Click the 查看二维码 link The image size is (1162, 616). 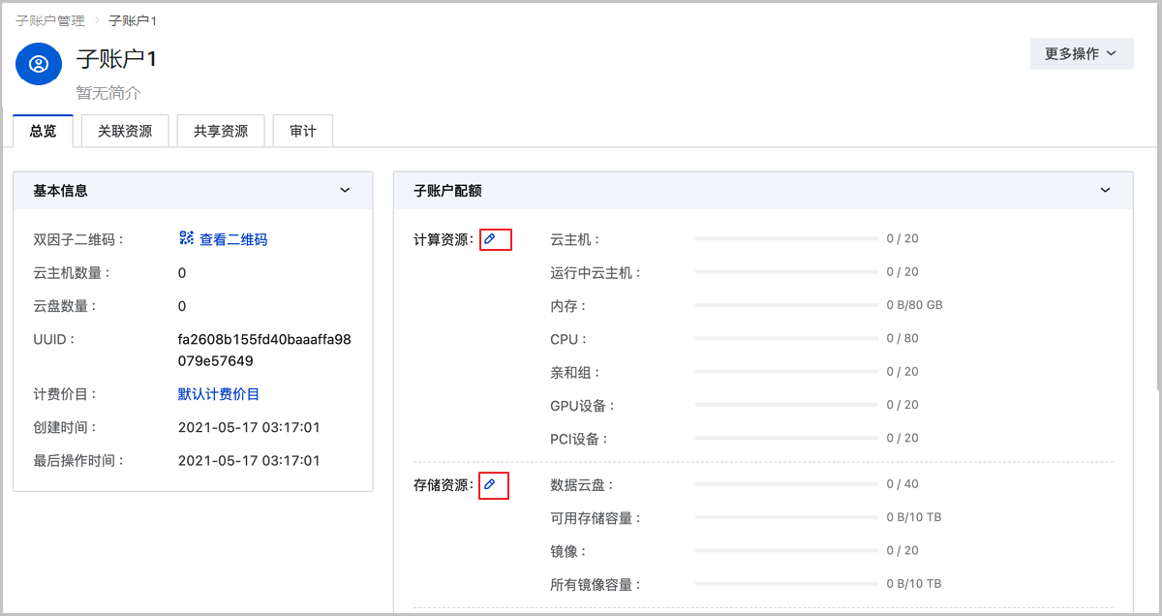click(233, 240)
